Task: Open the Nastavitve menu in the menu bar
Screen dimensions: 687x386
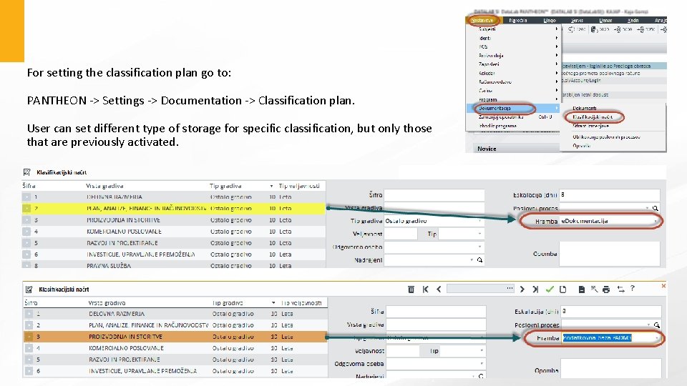Action: (x=482, y=20)
